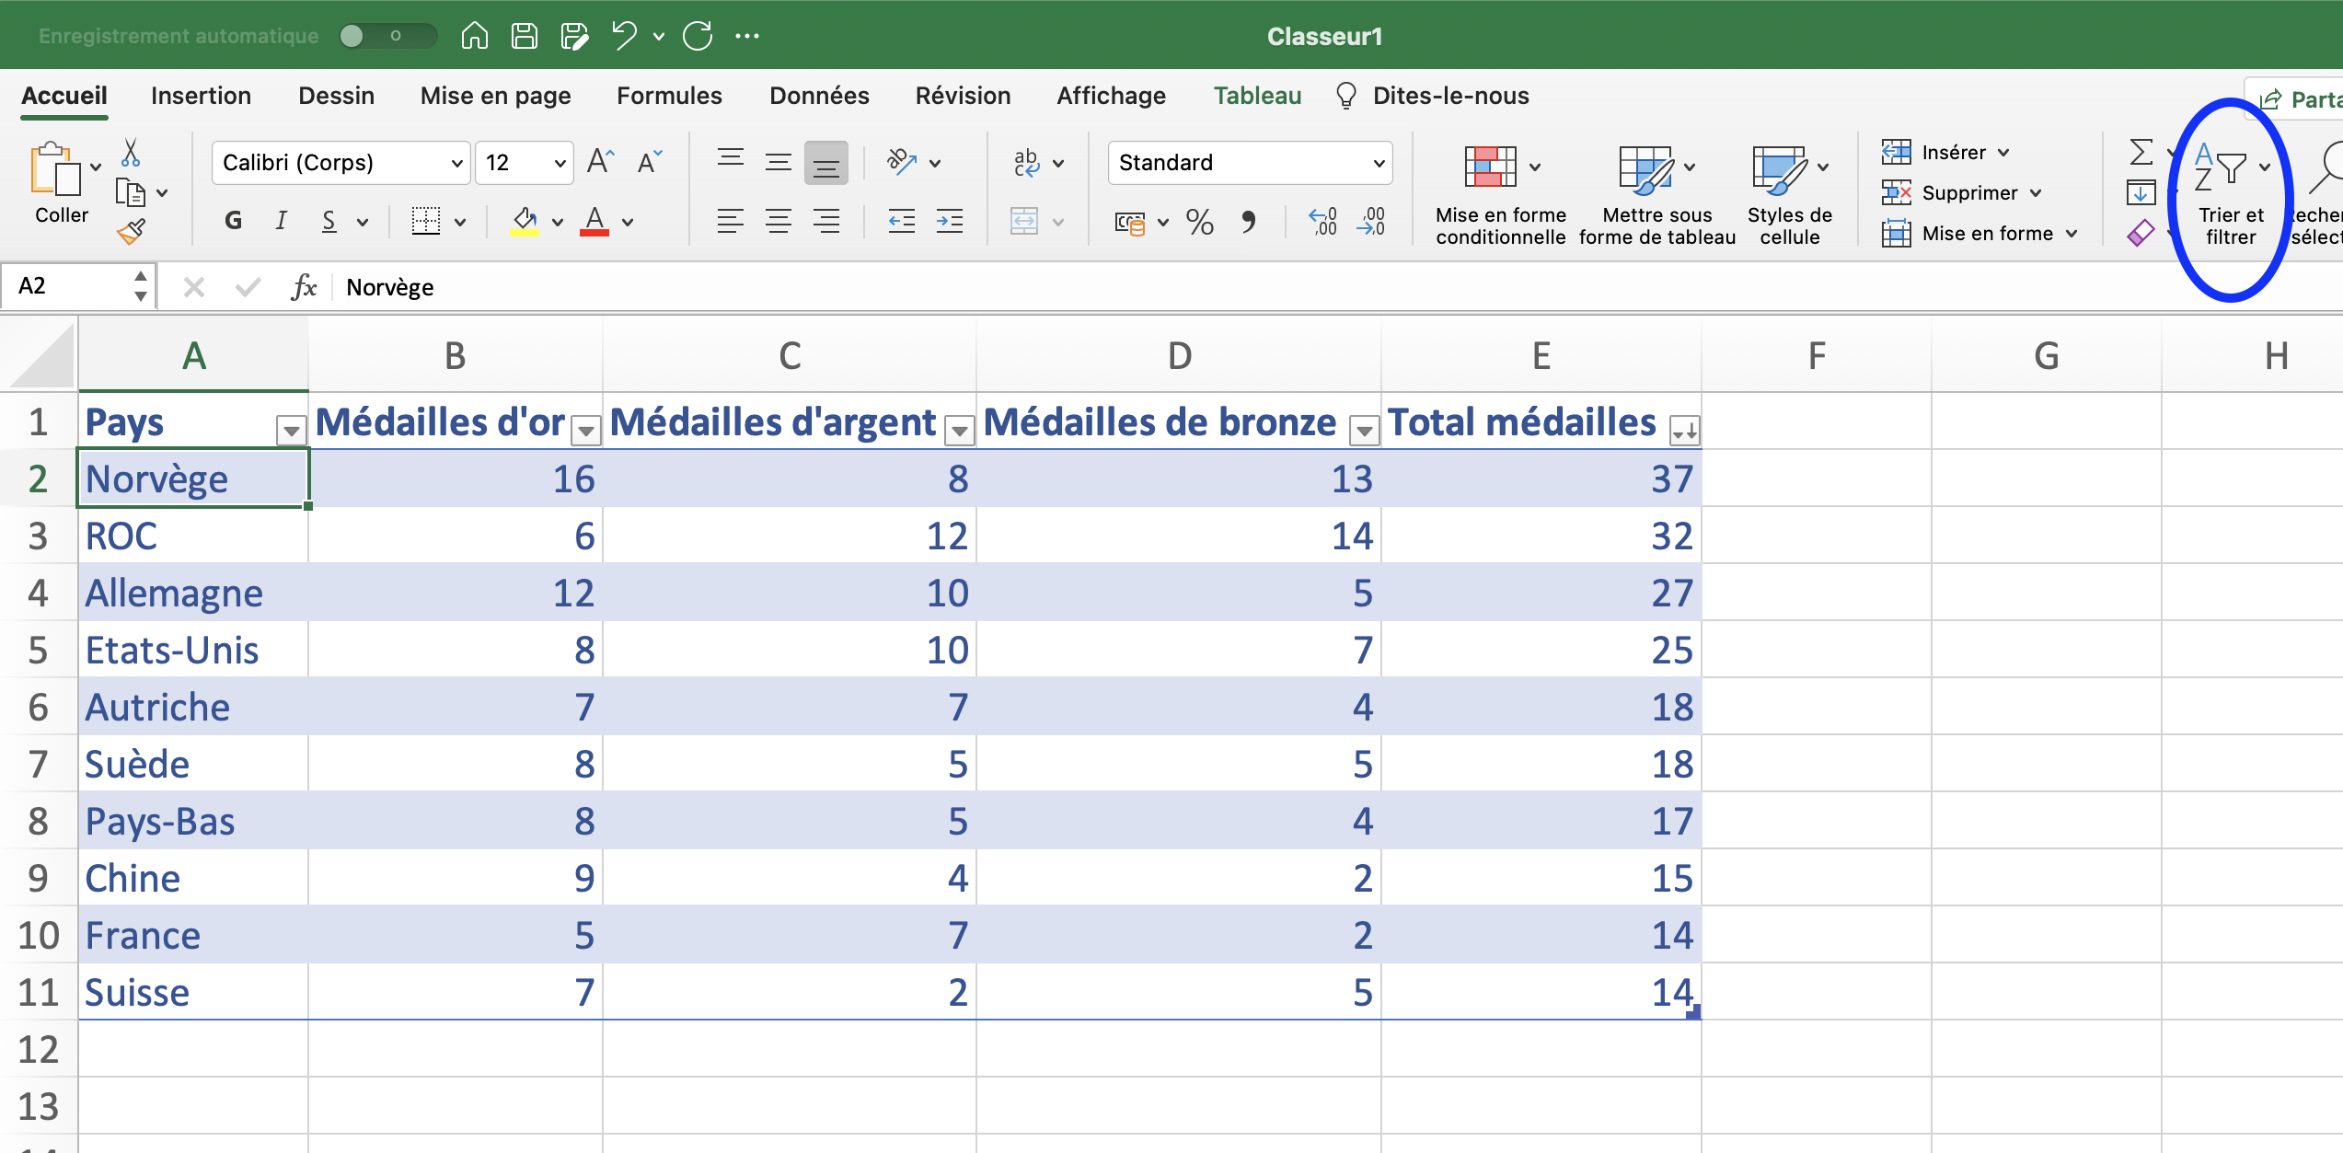Align text to vertical middle
This screenshot has width=2343, height=1153.
(x=779, y=162)
